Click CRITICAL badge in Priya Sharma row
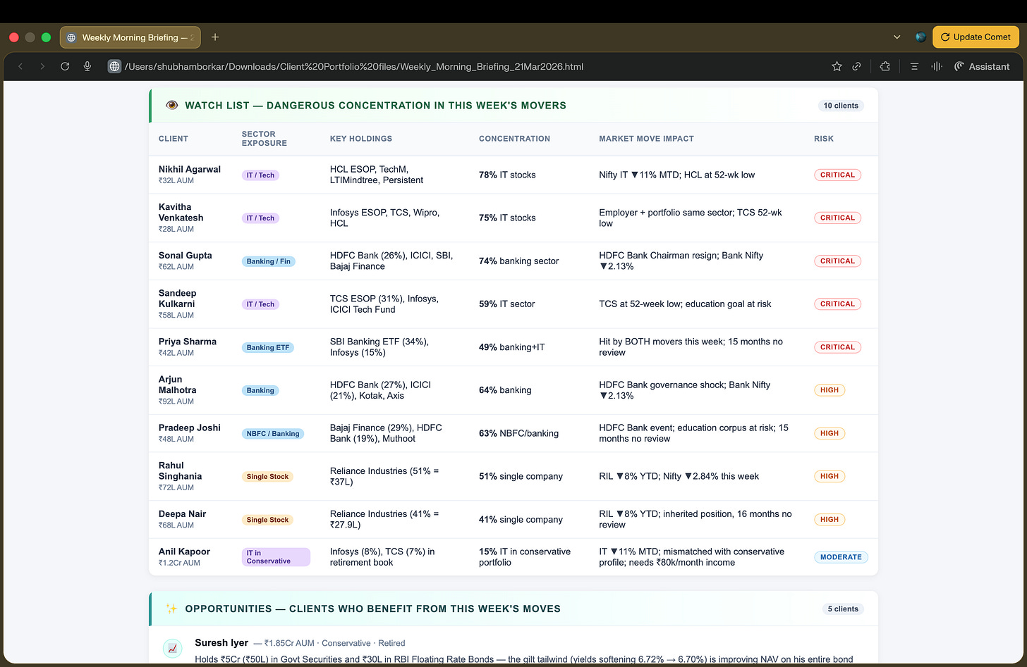The height and width of the screenshot is (667, 1027). pos(837,347)
